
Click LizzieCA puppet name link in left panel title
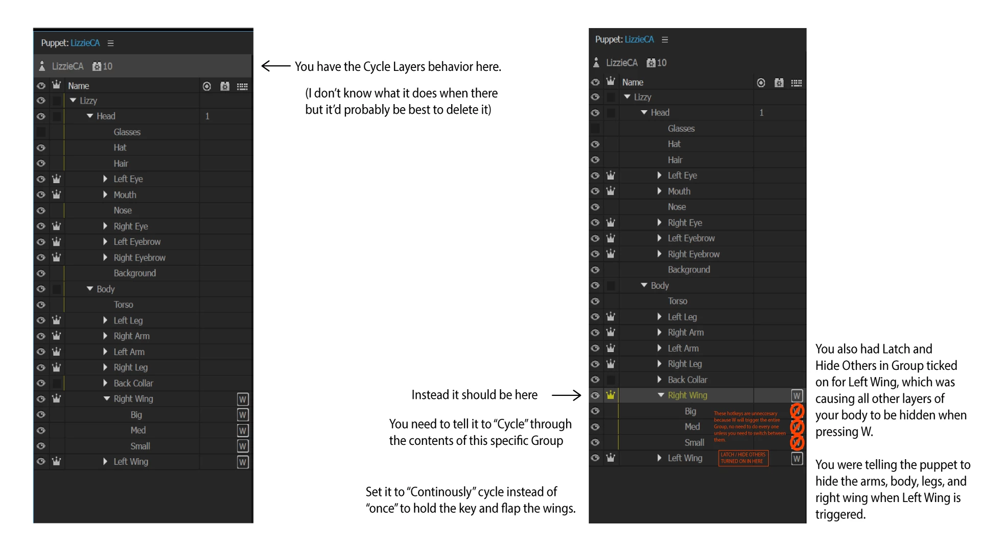tap(85, 43)
